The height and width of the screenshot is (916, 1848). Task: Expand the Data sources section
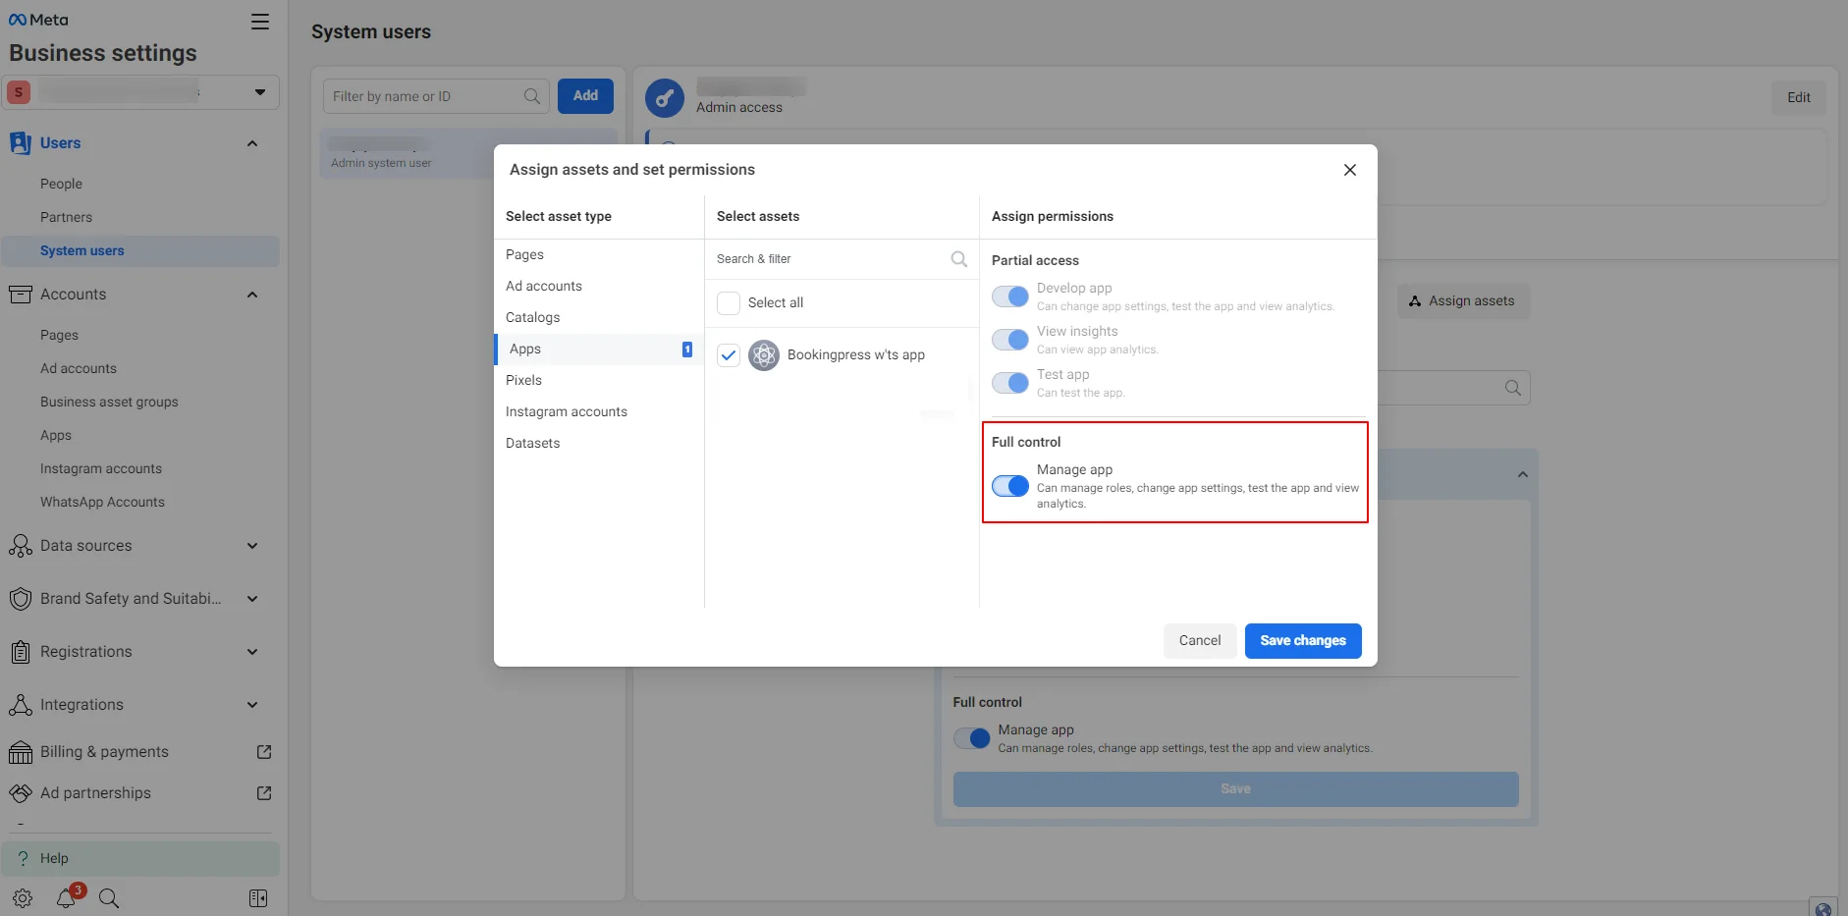point(252,546)
